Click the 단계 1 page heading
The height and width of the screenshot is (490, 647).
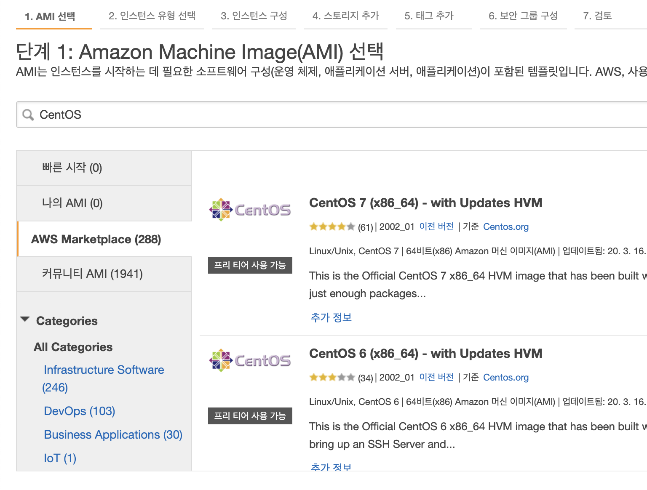[200, 52]
